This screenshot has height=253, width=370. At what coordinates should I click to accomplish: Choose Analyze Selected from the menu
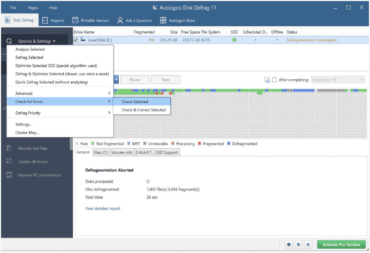pos(30,49)
